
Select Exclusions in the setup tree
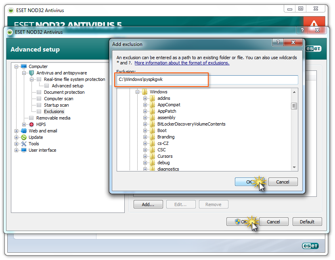coord(54,111)
